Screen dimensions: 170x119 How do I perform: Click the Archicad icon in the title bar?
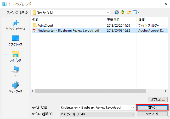click(4, 4)
